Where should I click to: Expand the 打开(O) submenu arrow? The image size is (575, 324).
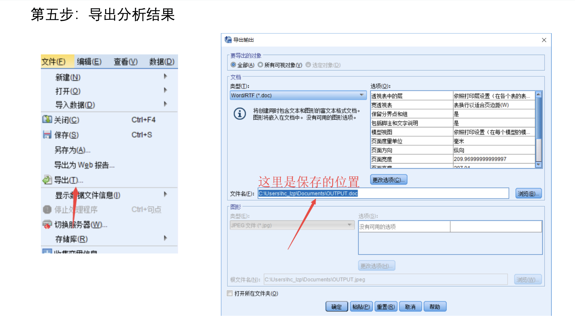tap(165, 90)
